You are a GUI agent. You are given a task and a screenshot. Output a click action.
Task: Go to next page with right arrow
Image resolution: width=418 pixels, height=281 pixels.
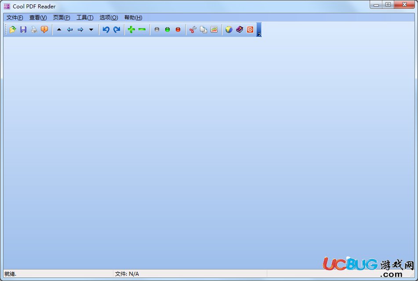coord(80,30)
